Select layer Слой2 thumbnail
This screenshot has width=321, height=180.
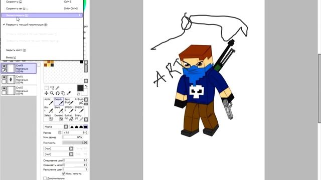(x=11, y=90)
